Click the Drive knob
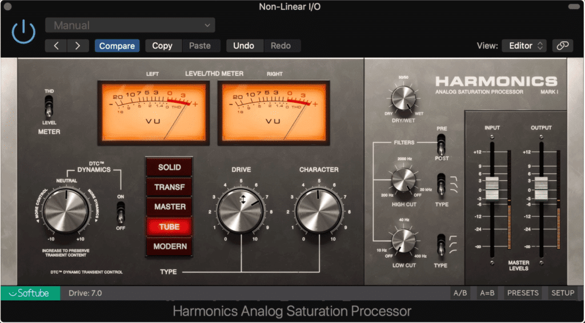The height and width of the screenshot is (323, 585). (x=241, y=211)
